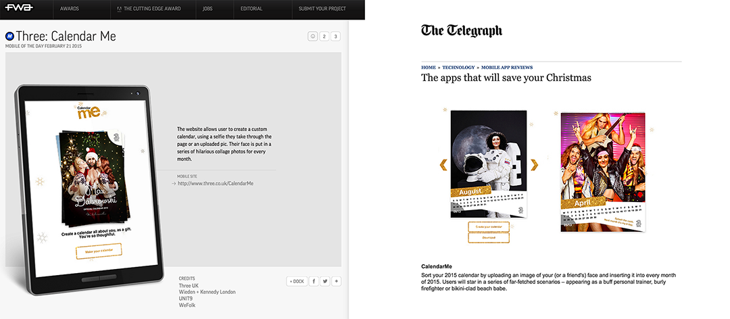Open the TECHNOLOGY breadcrumb link
Viewport: 730px width, 319px height.
point(458,68)
